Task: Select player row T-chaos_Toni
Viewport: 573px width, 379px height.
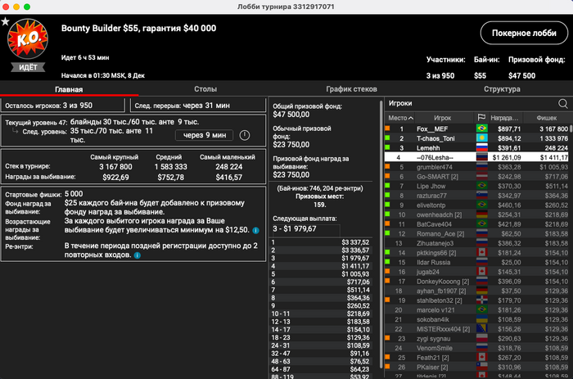Action: coord(476,138)
